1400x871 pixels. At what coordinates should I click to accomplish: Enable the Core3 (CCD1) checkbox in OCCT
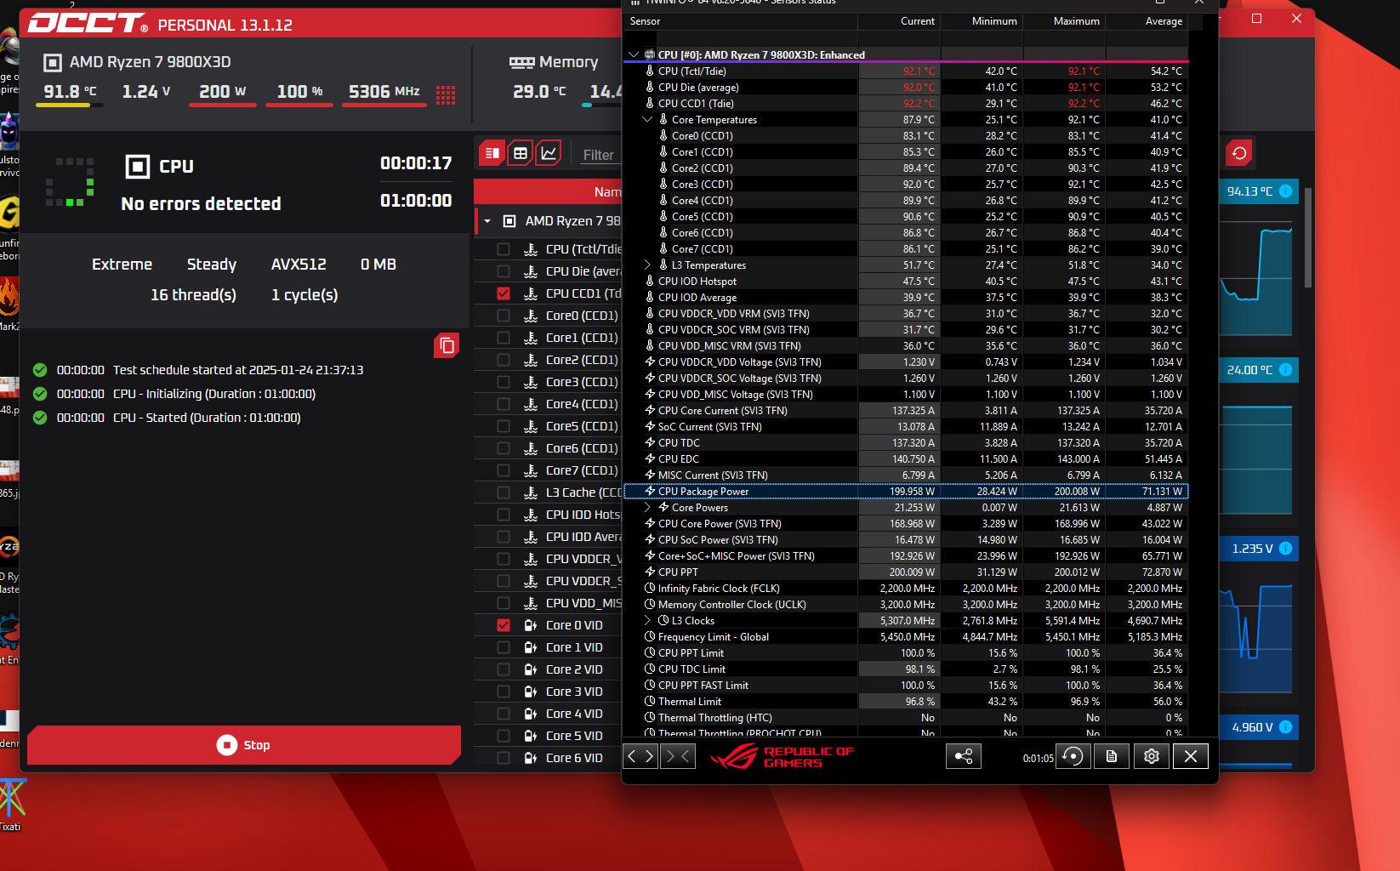pos(504,382)
